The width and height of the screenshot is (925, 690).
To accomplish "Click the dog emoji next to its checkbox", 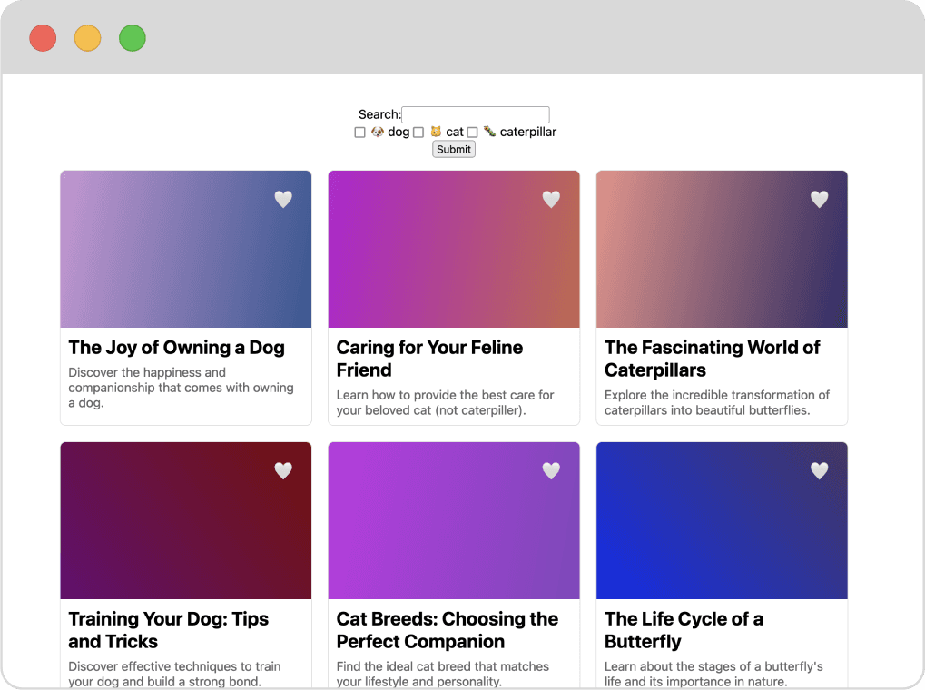I will pos(376,132).
